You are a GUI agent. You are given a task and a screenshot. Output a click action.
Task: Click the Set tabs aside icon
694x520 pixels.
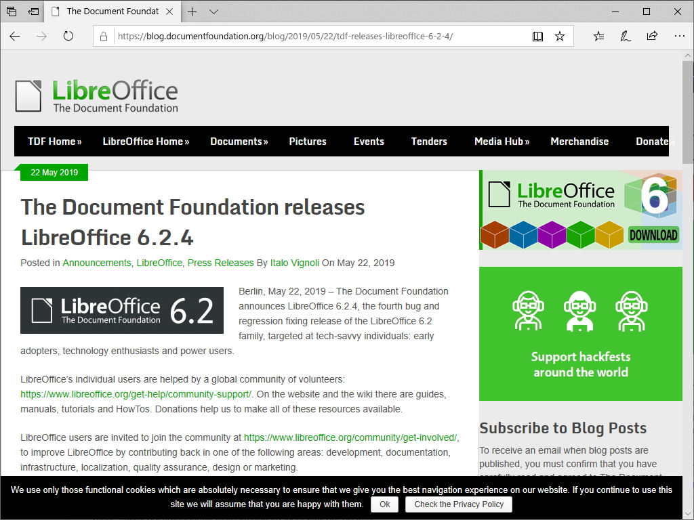32,12
